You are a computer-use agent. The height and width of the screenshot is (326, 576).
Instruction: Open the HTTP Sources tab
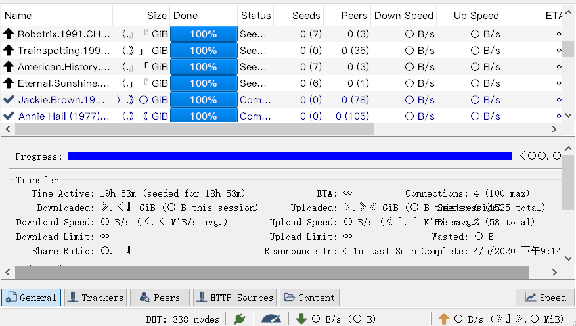point(235,297)
